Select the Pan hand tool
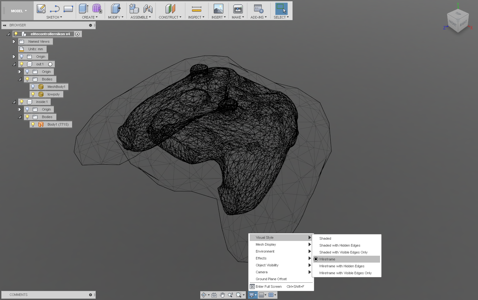 click(222, 295)
